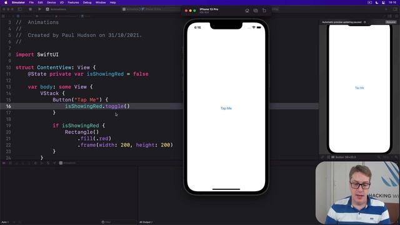Click the 'Rectangle()' code line
Viewport: 400px width, 225px height.
point(82,132)
